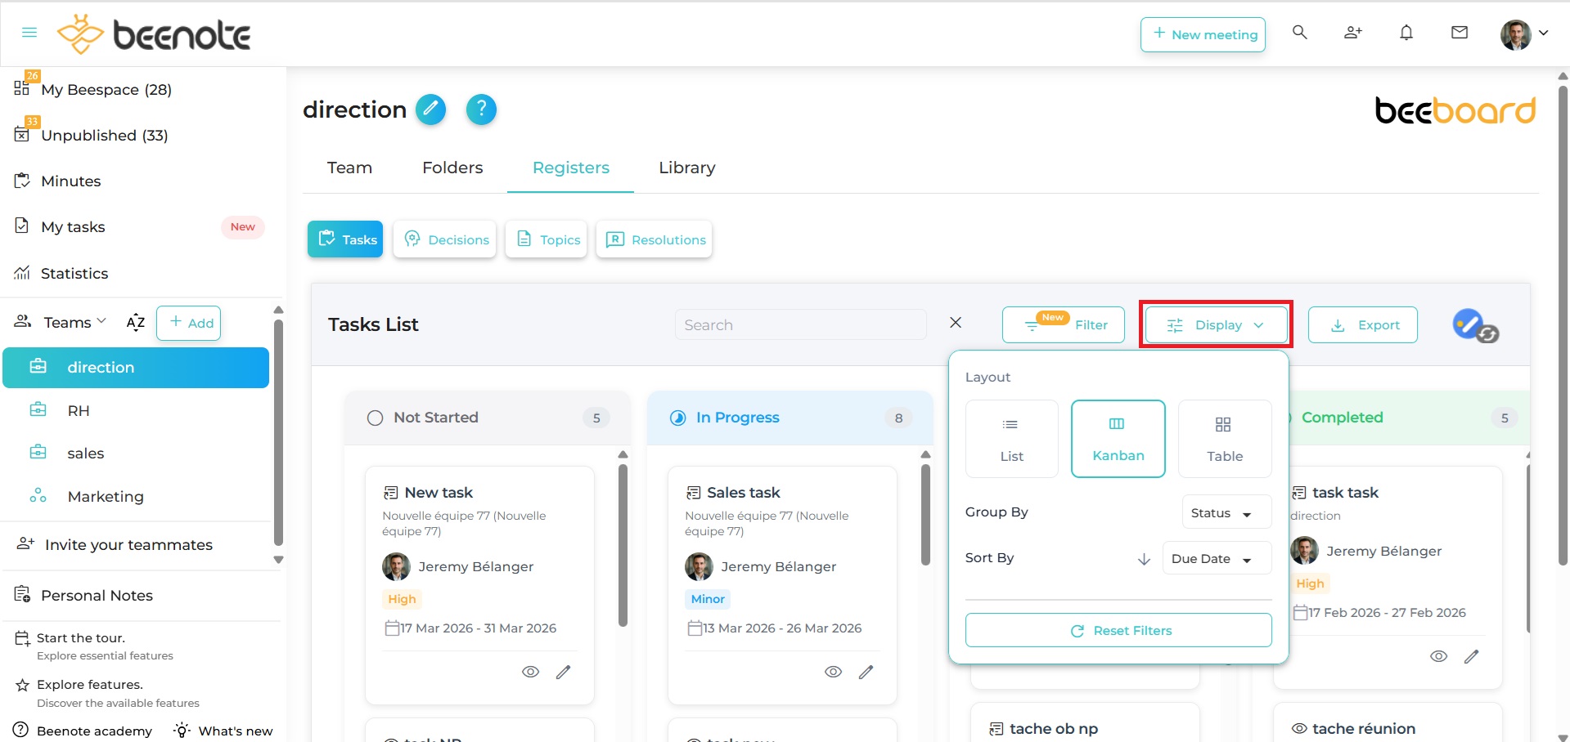Click the New meeting button
The width and height of the screenshot is (1570, 742).
point(1203,34)
